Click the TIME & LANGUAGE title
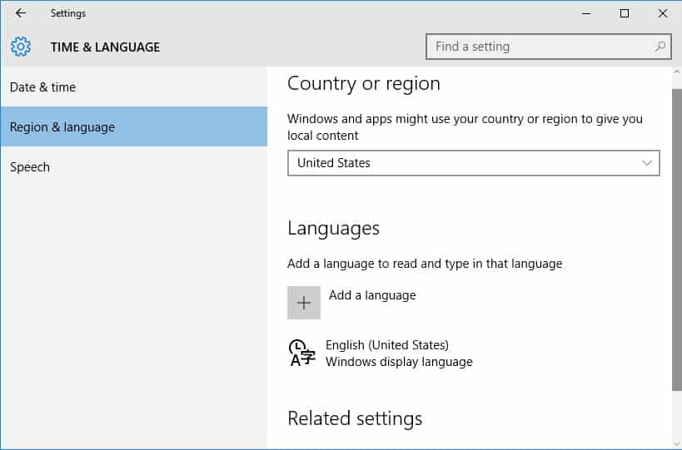Image resolution: width=682 pixels, height=450 pixels. [x=105, y=47]
